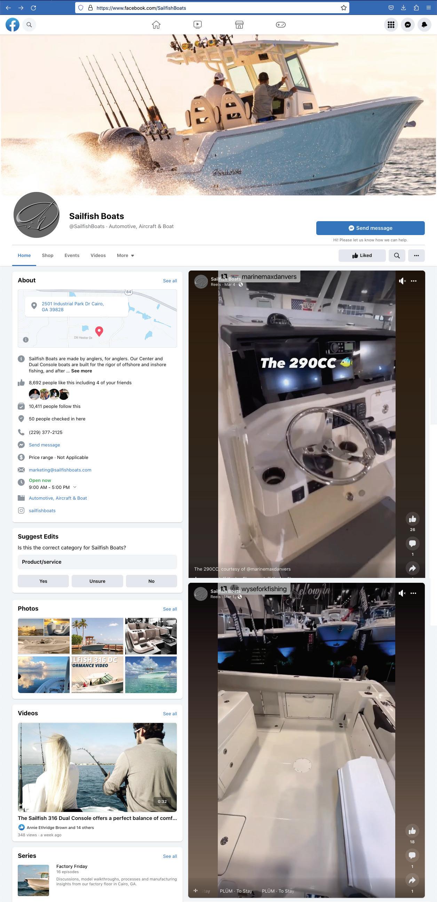This screenshot has width=437, height=902.
Task: Answer No to category suggestion
Action: point(151,581)
